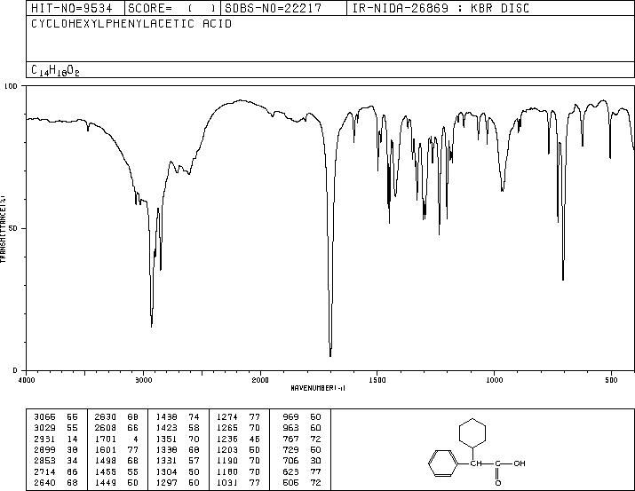Click the compound name CYCLOHEXYLPHENYLACETIC ACID
Image resolution: width=635 pixels, height=491 pixels.
[x=131, y=23]
